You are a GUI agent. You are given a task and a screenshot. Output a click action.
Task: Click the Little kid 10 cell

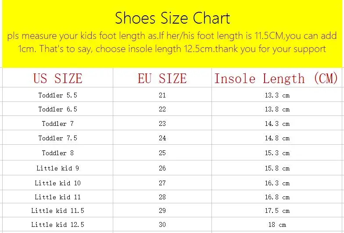tap(58, 183)
